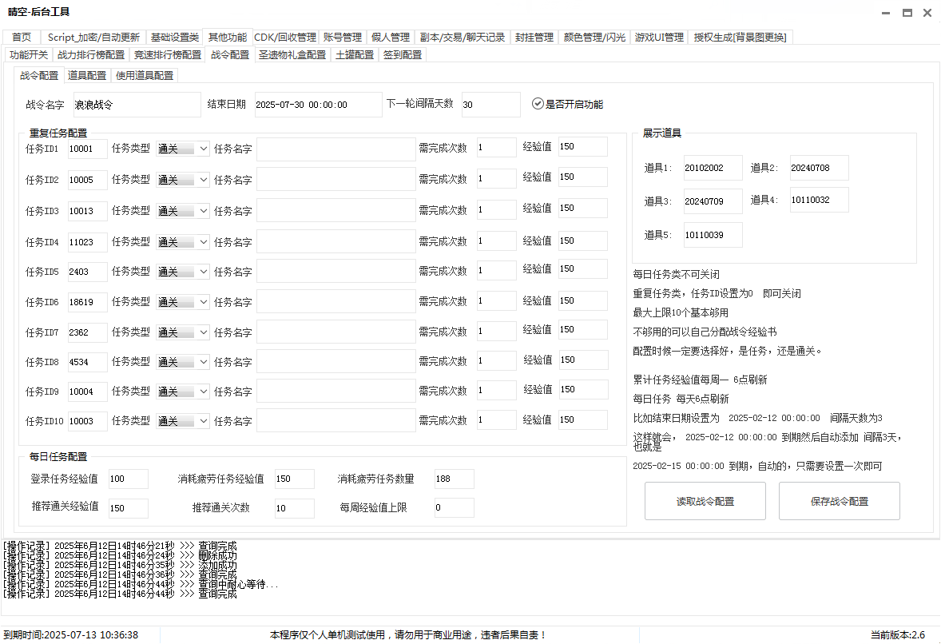The height and width of the screenshot is (644, 941).
Task: Focus the 下一轮间隔天数 input box
Action: click(x=490, y=105)
